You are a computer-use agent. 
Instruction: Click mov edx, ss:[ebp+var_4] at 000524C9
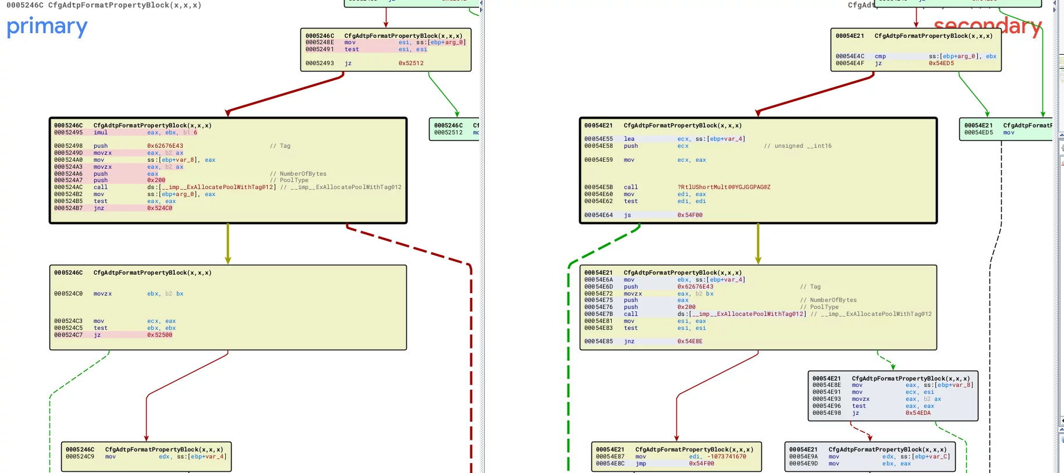click(x=146, y=457)
